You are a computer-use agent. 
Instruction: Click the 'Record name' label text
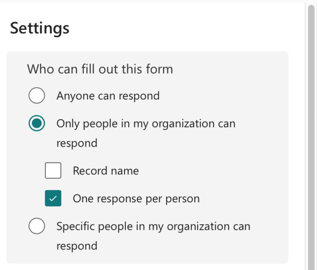coord(106,171)
